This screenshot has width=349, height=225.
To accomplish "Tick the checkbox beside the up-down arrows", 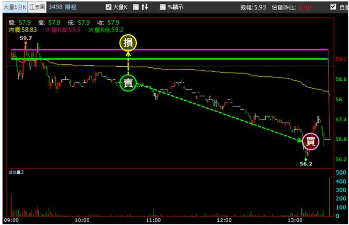I will click(136, 7).
